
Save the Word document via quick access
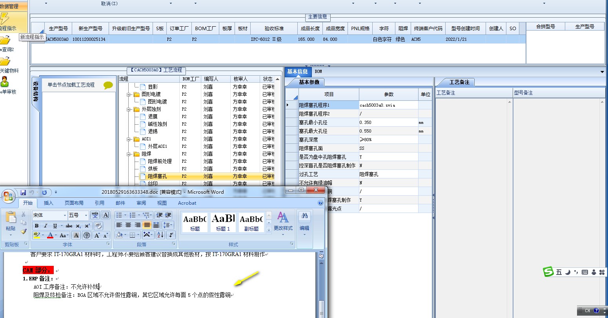(x=23, y=192)
